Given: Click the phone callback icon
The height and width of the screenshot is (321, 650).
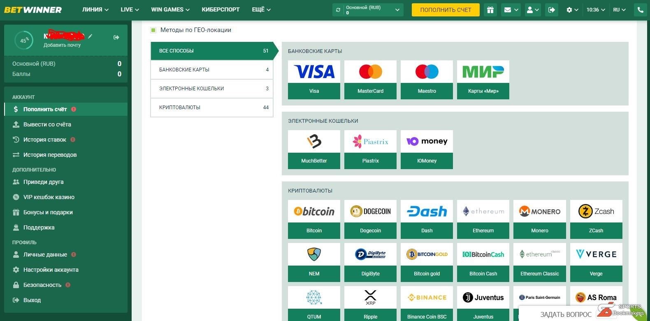Looking at the screenshot, I should click(x=640, y=10).
